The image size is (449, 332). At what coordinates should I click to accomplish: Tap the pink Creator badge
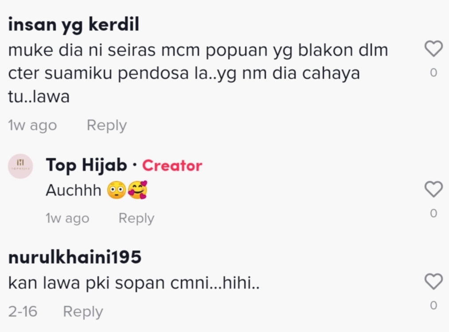172,165
